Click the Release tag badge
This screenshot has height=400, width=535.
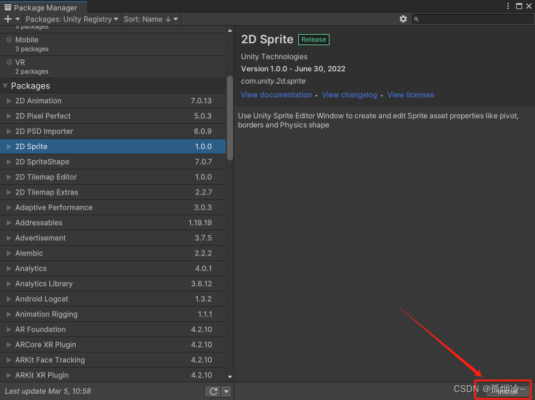314,40
